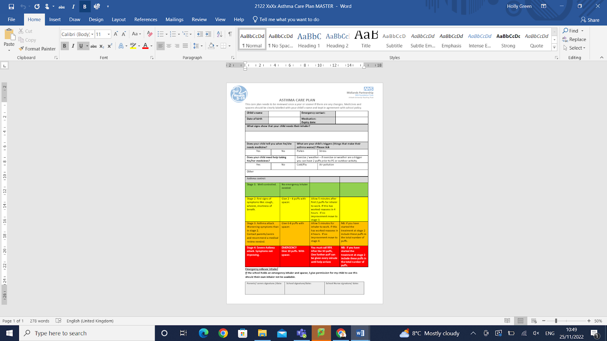Image resolution: width=607 pixels, height=341 pixels.
Task: Open the font name dropdown
Action: pyautogui.click(x=92, y=34)
